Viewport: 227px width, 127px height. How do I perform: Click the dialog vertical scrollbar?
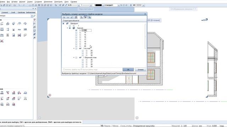click(x=145, y=37)
